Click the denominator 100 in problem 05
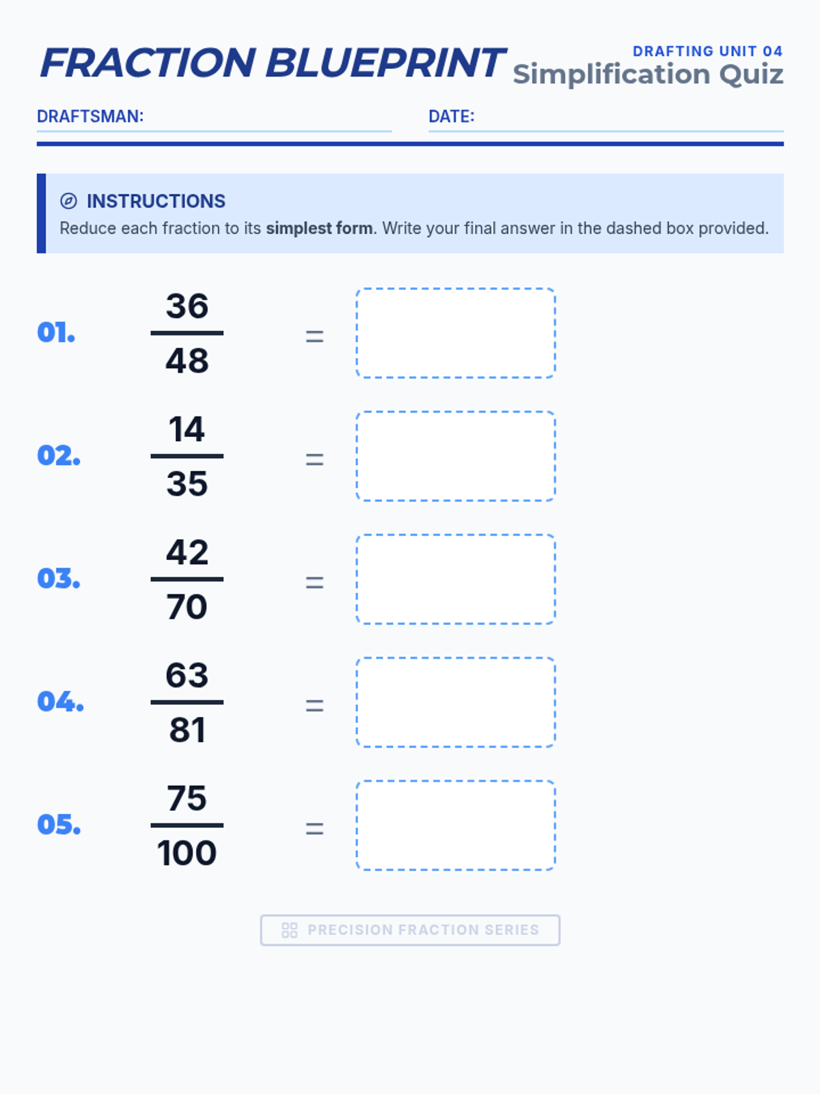Image resolution: width=820 pixels, height=1094 pixels. 187,853
